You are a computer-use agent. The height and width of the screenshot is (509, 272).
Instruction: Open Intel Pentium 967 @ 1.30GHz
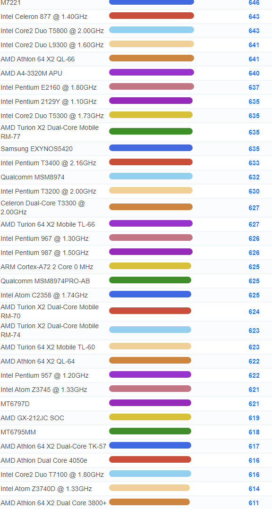(44, 238)
